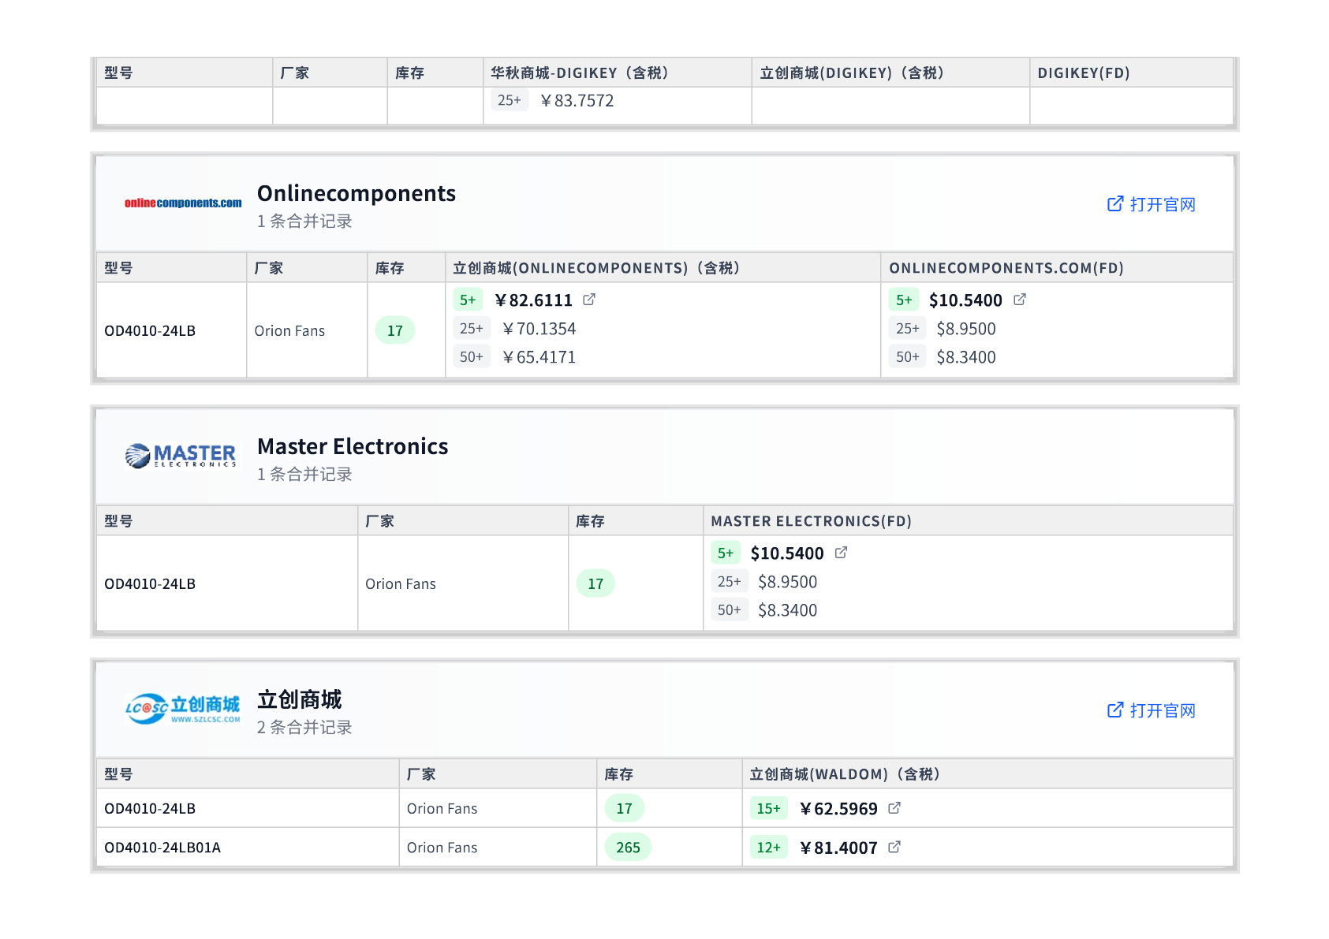Click the 立创商城 LCSC logo
This screenshot has width=1329, height=939.
pos(182,709)
